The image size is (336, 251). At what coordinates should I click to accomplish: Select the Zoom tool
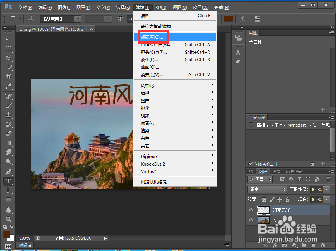pyautogui.click(x=9, y=219)
